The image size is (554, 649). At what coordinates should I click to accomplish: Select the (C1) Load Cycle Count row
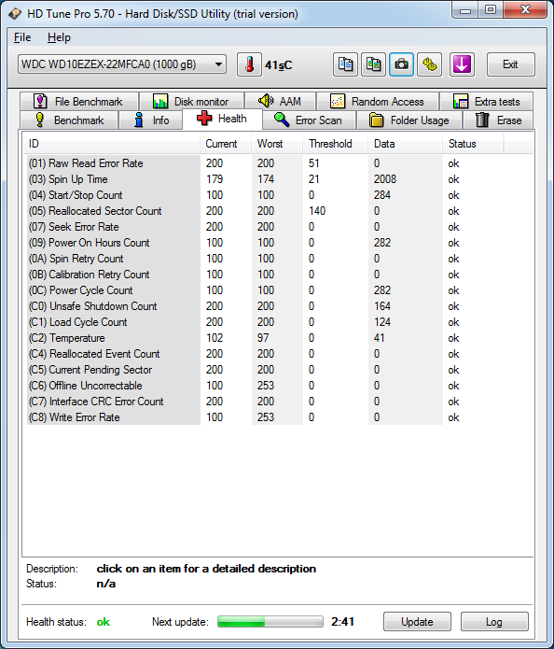click(265, 322)
